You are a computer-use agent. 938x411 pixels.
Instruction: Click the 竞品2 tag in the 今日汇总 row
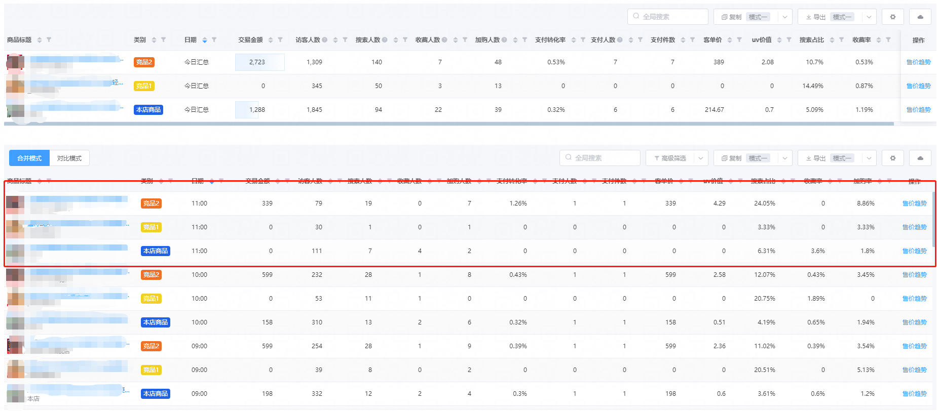coord(144,62)
